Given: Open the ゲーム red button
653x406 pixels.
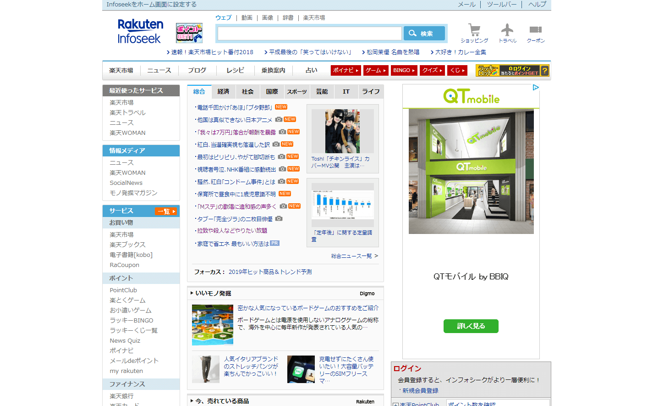Looking at the screenshot, I should pos(376,70).
